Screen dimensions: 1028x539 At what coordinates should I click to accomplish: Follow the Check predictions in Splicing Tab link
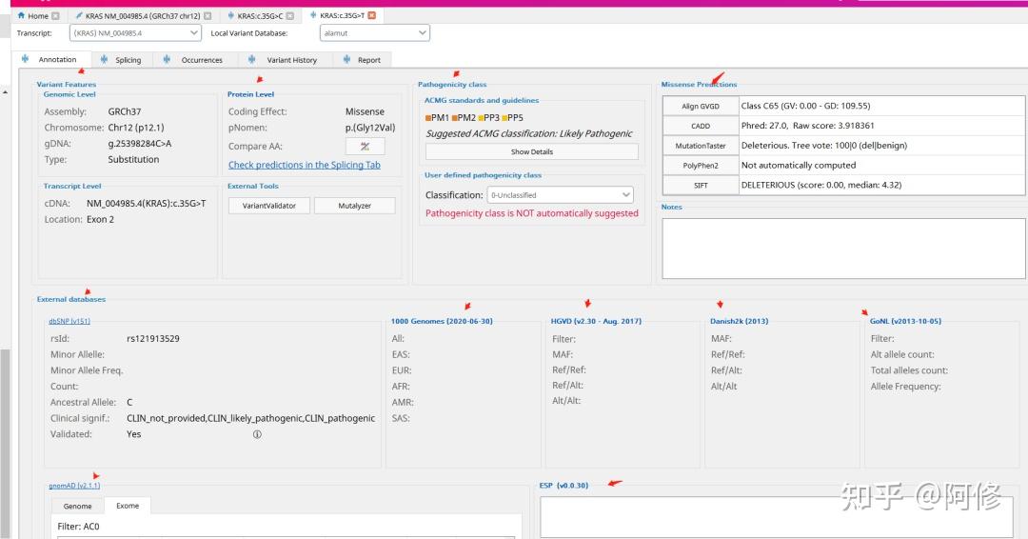pos(305,166)
